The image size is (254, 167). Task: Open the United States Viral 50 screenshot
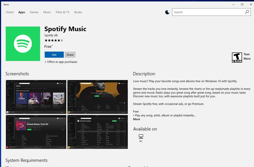[36, 132]
